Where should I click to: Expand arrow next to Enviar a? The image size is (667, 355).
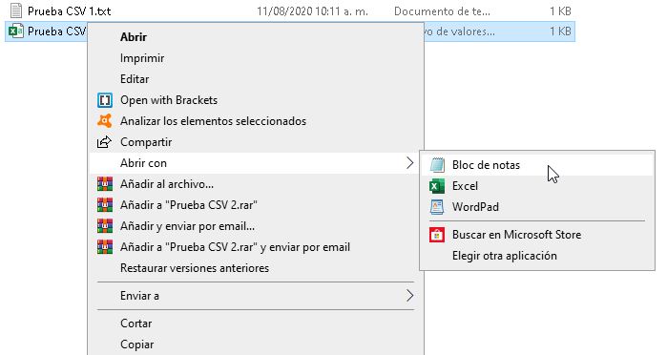pos(409,296)
